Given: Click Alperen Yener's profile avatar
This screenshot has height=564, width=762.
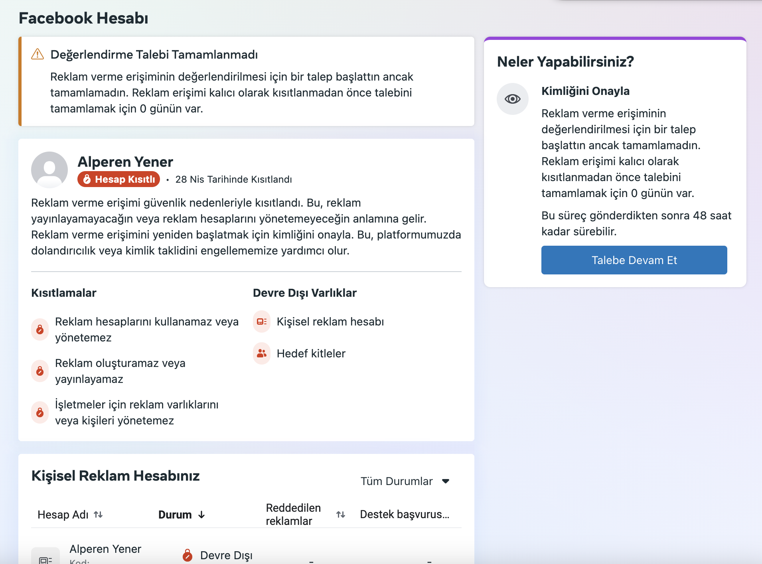Looking at the screenshot, I should [x=49, y=170].
